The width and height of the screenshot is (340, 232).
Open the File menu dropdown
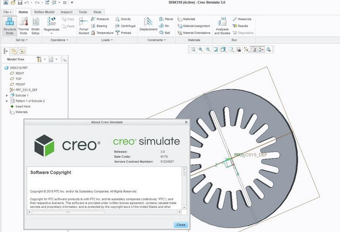click(7, 12)
